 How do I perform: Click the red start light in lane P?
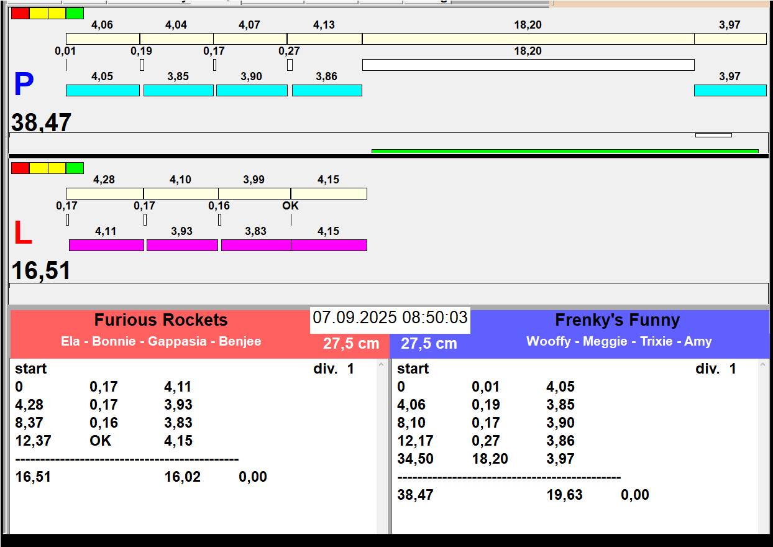coord(20,13)
